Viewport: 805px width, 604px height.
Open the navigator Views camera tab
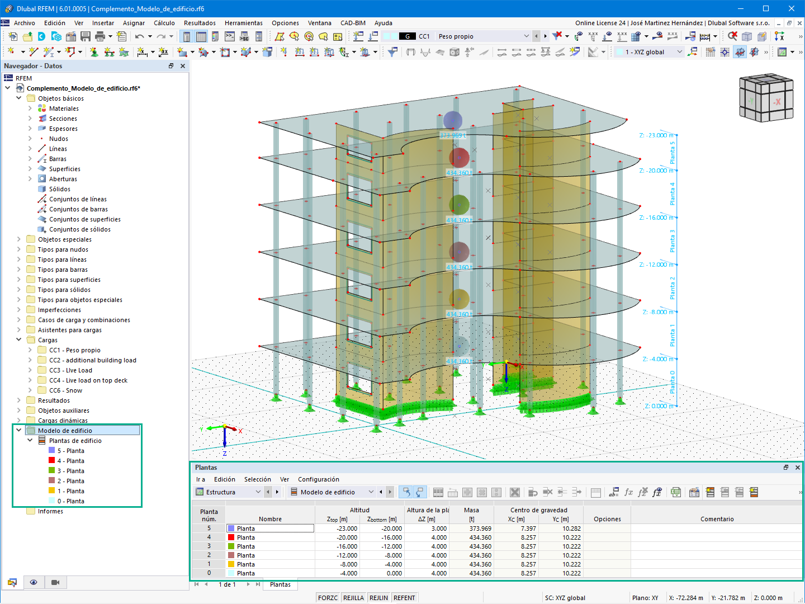55,582
